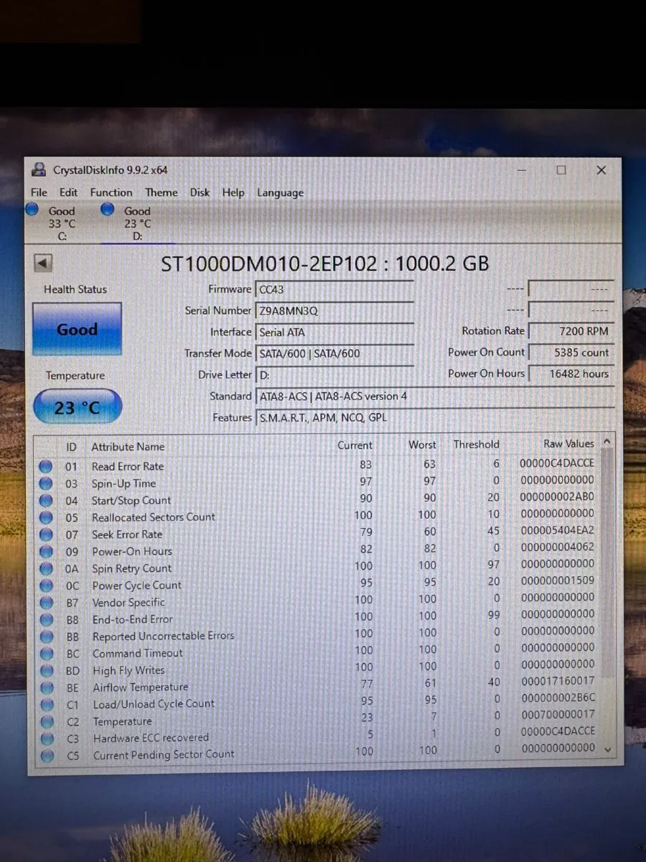The image size is (646, 862).
Task: Click the status icon for Load/Unload Cycle Count
Action: click(x=46, y=705)
